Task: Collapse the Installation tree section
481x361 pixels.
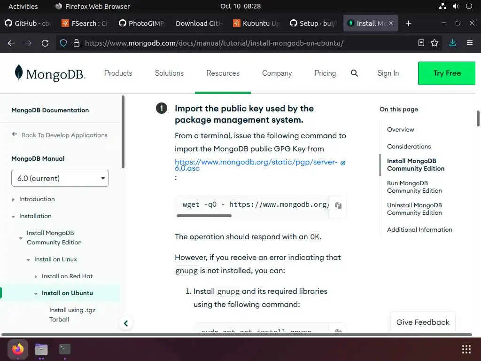Action: pyautogui.click(x=13, y=216)
